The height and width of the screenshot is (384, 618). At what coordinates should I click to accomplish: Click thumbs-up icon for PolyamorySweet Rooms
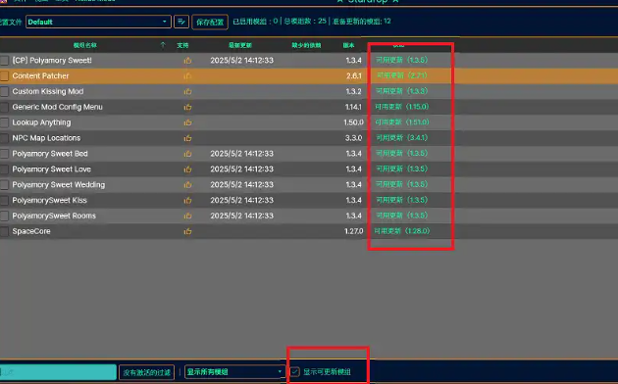[x=187, y=216]
